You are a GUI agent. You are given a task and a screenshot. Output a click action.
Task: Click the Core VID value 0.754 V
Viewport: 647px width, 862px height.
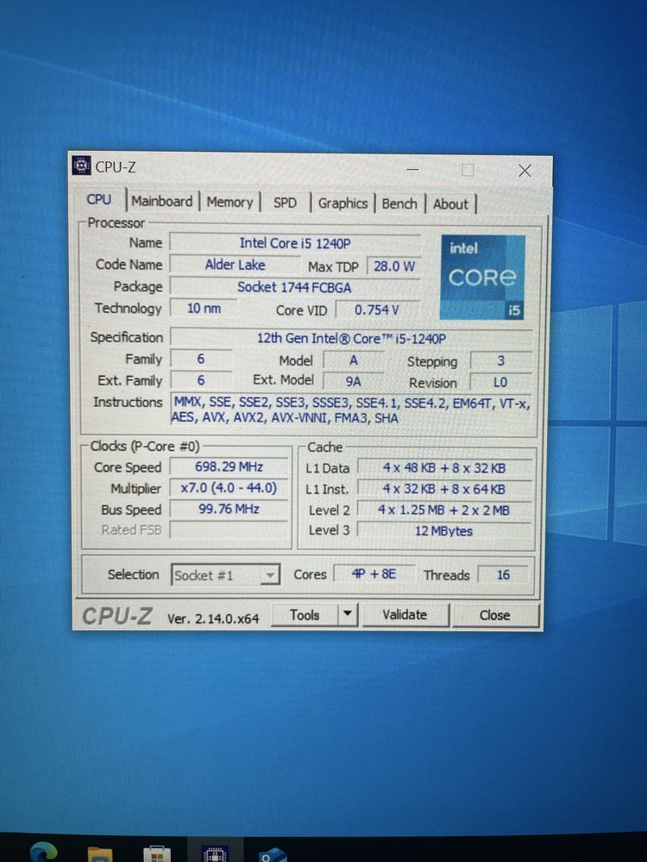point(378,310)
